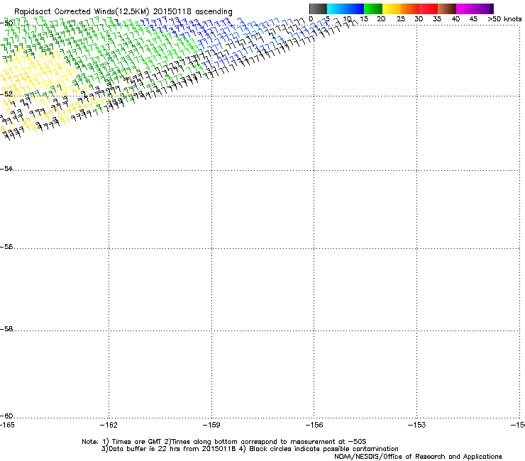Click the blue 10-15 knots legend segment
This screenshot has width=525, height=461.
coord(355,9)
